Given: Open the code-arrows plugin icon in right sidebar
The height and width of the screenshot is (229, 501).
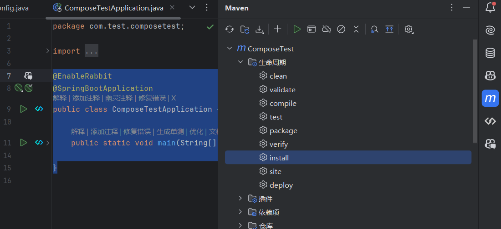Looking at the screenshot, I should (x=490, y=121).
